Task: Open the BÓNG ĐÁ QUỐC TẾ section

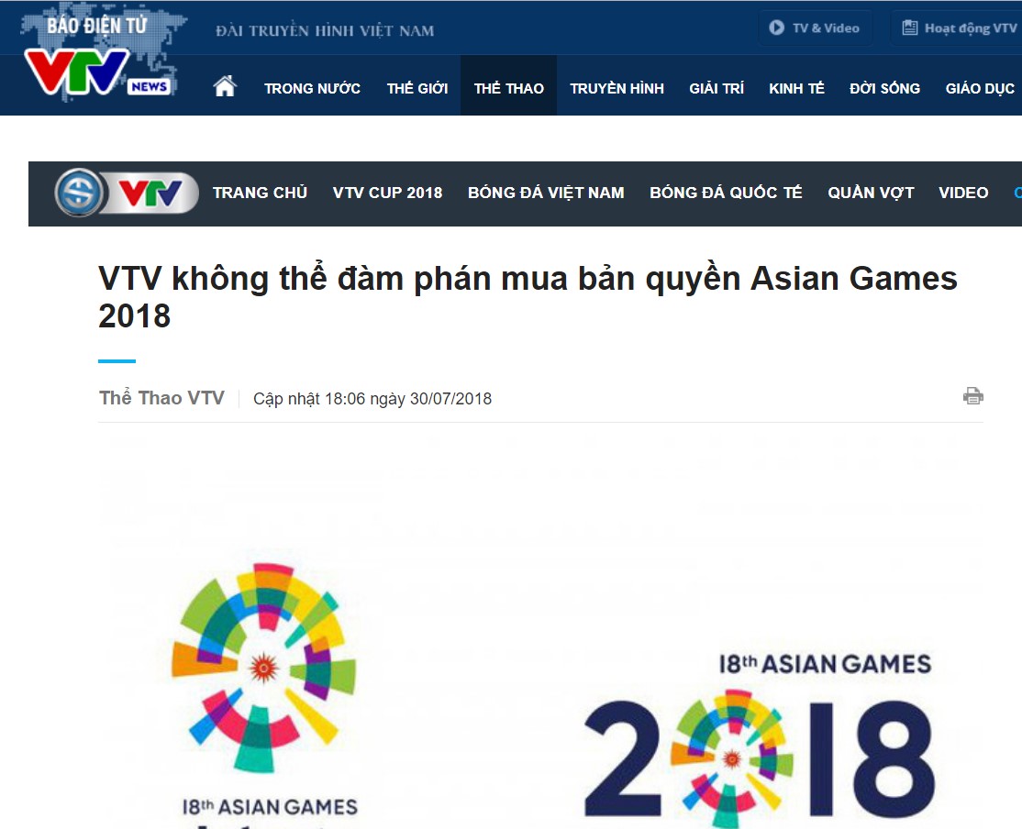Action: [x=726, y=193]
